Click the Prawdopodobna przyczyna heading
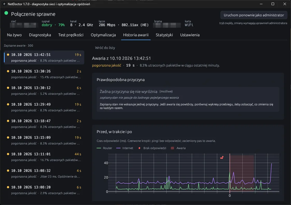This screenshot has height=205, width=291. tap(121, 80)
